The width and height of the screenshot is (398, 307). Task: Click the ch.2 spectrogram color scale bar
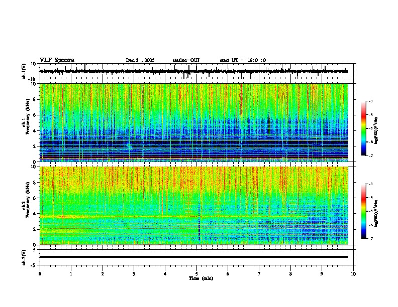364,211
